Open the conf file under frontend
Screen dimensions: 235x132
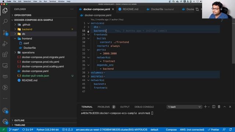click(26, 43)
